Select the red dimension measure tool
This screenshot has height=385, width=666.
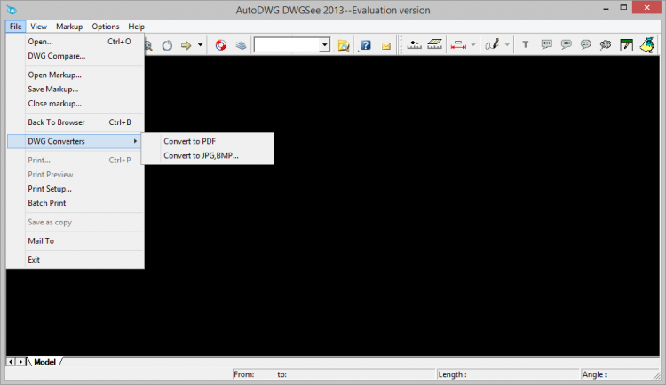458,45
